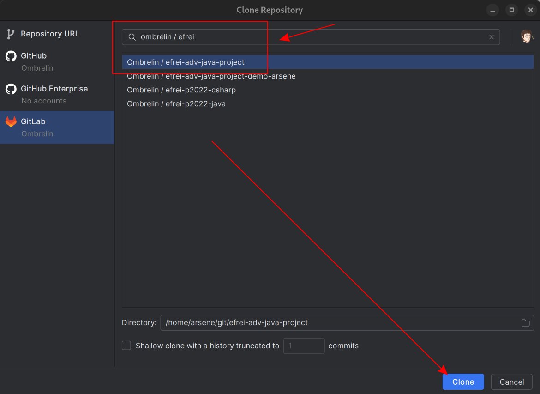This screenshot has height=394, width=540.
Task: Maximize the Clone Repository dialog
Action: coord(512,10)
